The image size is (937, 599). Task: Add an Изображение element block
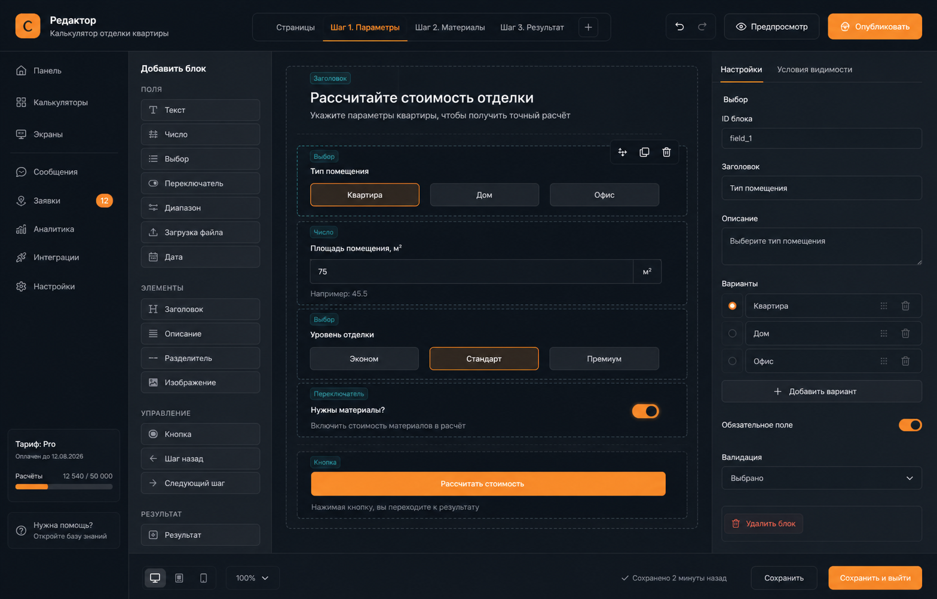(200, 382)
